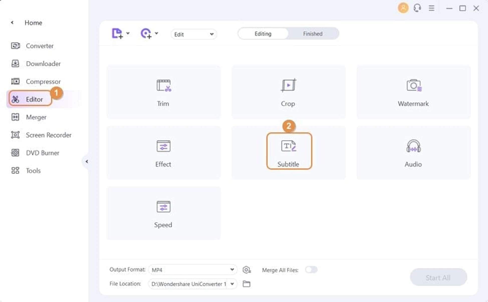The image size is (488, 302).
Task: Click the add files icon
Action: (x=117, y=33)
